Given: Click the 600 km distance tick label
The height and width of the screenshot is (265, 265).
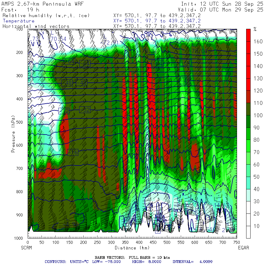Looking at the screenshot, I should (x=195, y=242).
